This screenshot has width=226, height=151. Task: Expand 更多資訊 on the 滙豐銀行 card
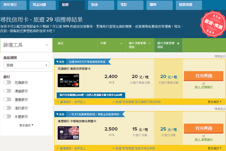pyautogui.click(x=214, y=148)
